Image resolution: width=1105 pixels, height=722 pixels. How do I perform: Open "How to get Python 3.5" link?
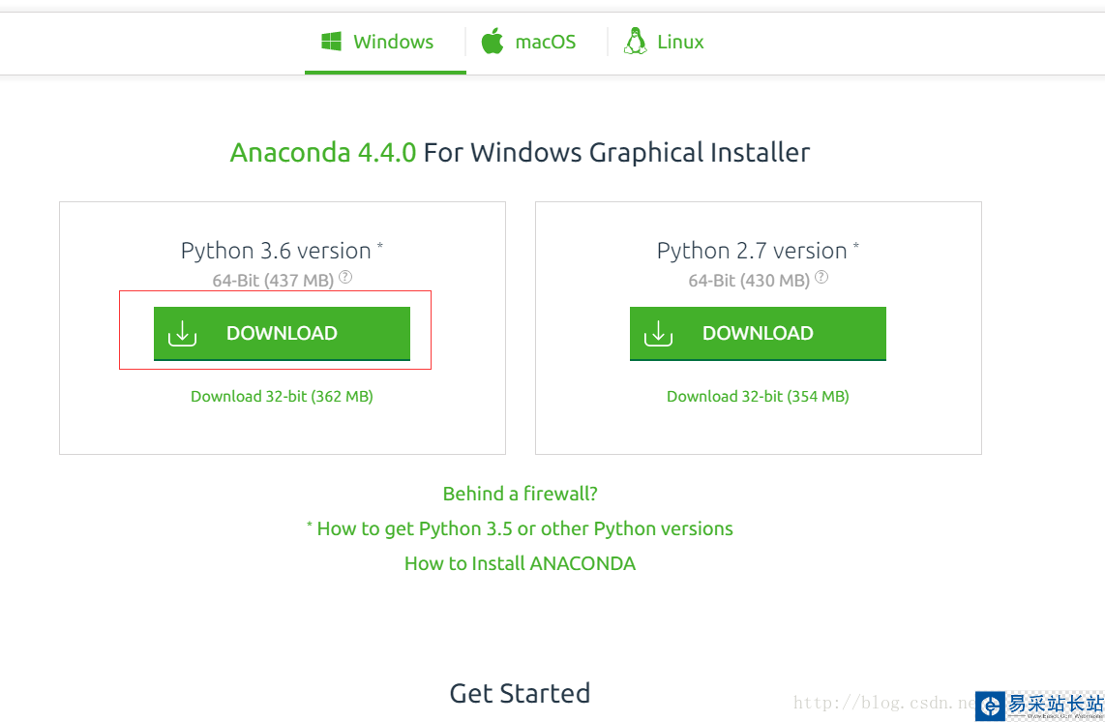[523, 528]
